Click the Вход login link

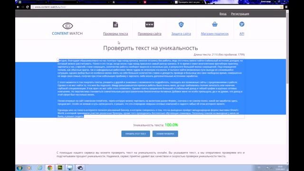click(x=223, y=14)
